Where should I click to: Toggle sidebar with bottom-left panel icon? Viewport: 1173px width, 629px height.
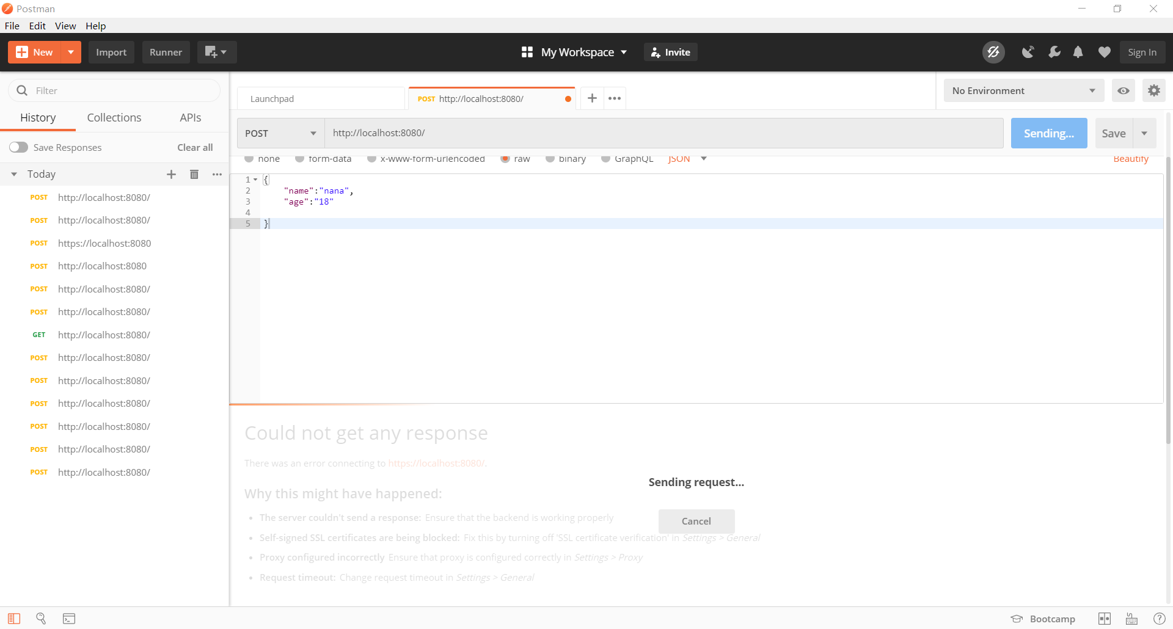[x=14, y=619]
